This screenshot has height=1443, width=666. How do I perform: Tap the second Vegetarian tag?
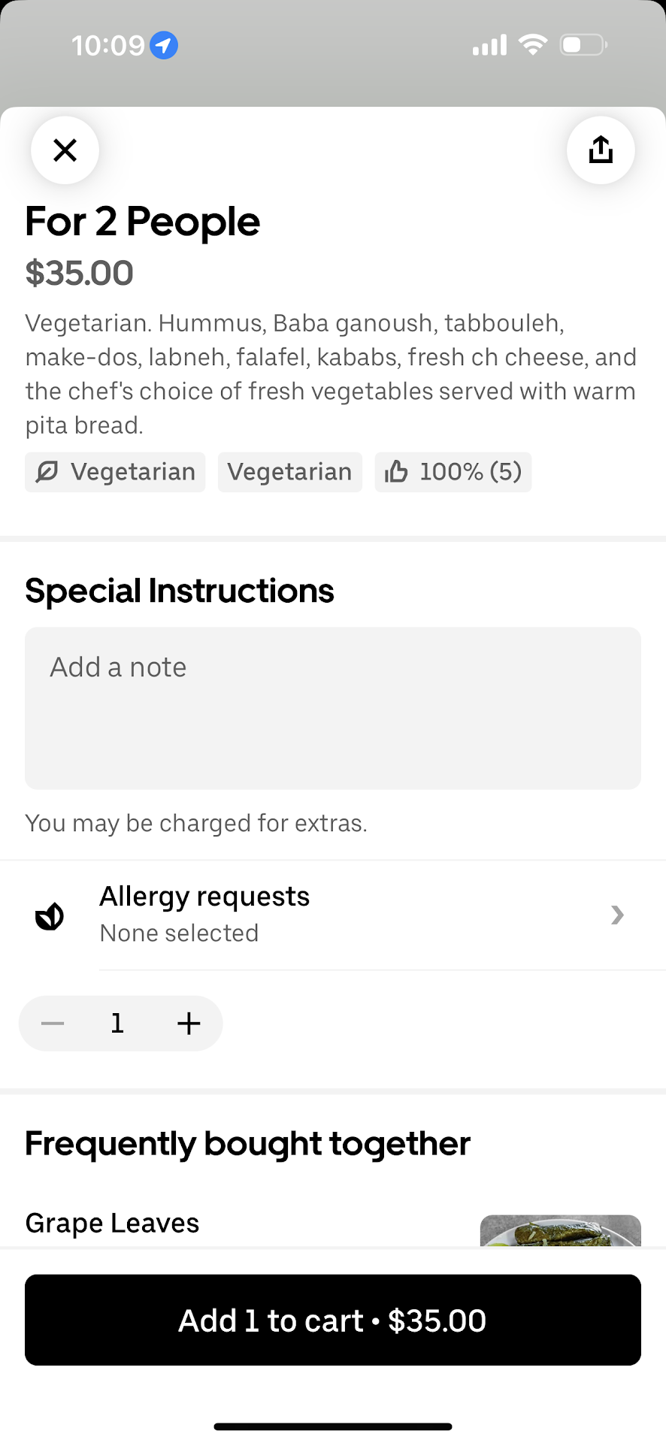[290, 472]
